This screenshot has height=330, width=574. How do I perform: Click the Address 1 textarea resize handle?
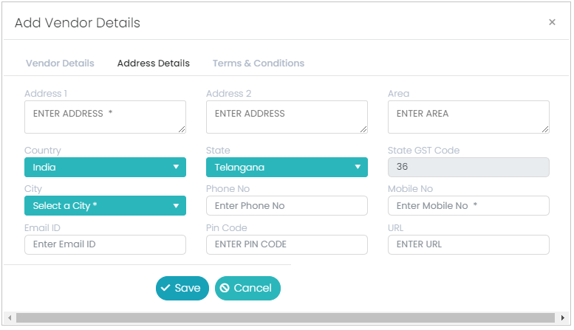click(x=182, y=129)
